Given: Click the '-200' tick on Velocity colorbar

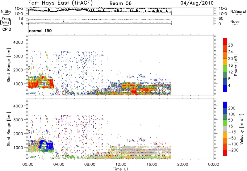Looking at the screenshot, I should (x=233, y=150).
